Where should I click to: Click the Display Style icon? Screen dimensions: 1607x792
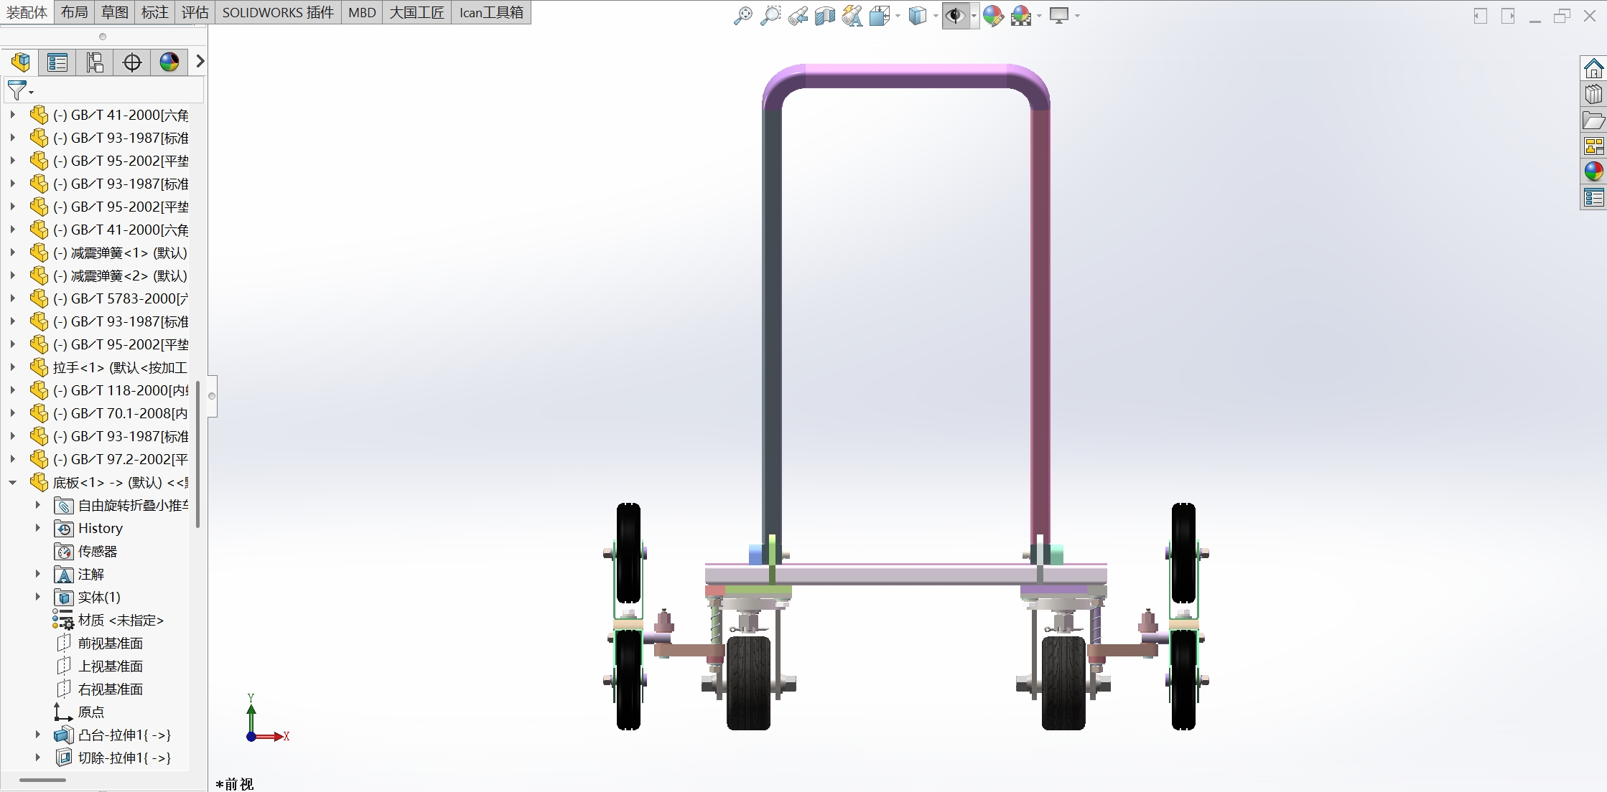pyautogui.click(x=918, y=16)
